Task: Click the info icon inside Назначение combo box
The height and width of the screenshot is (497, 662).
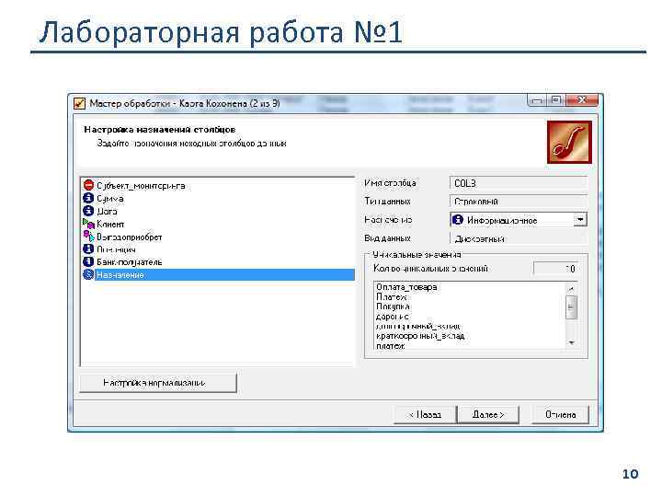Action: pyautogui.click(x=458, y=219)
